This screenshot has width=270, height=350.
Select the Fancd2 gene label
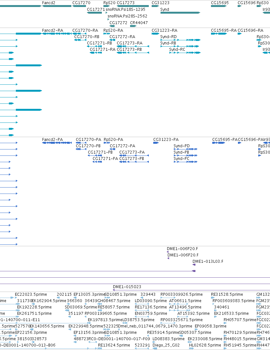pos(49,3)
